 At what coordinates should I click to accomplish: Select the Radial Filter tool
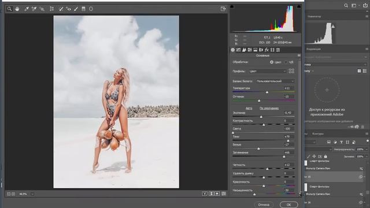[91, 9]
